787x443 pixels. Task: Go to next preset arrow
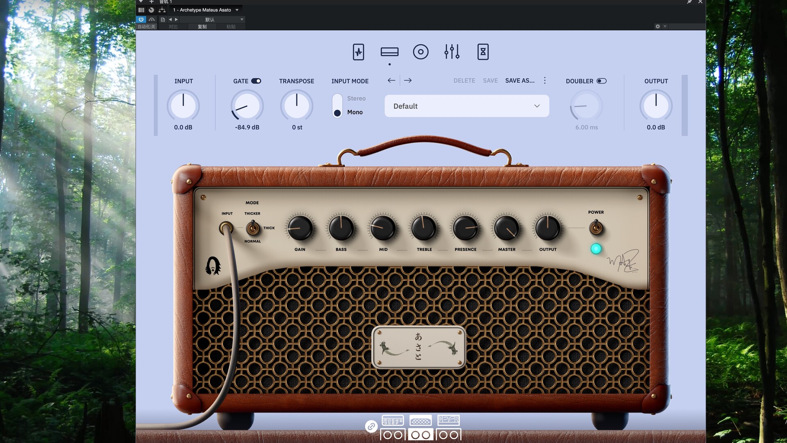(407, 81)
